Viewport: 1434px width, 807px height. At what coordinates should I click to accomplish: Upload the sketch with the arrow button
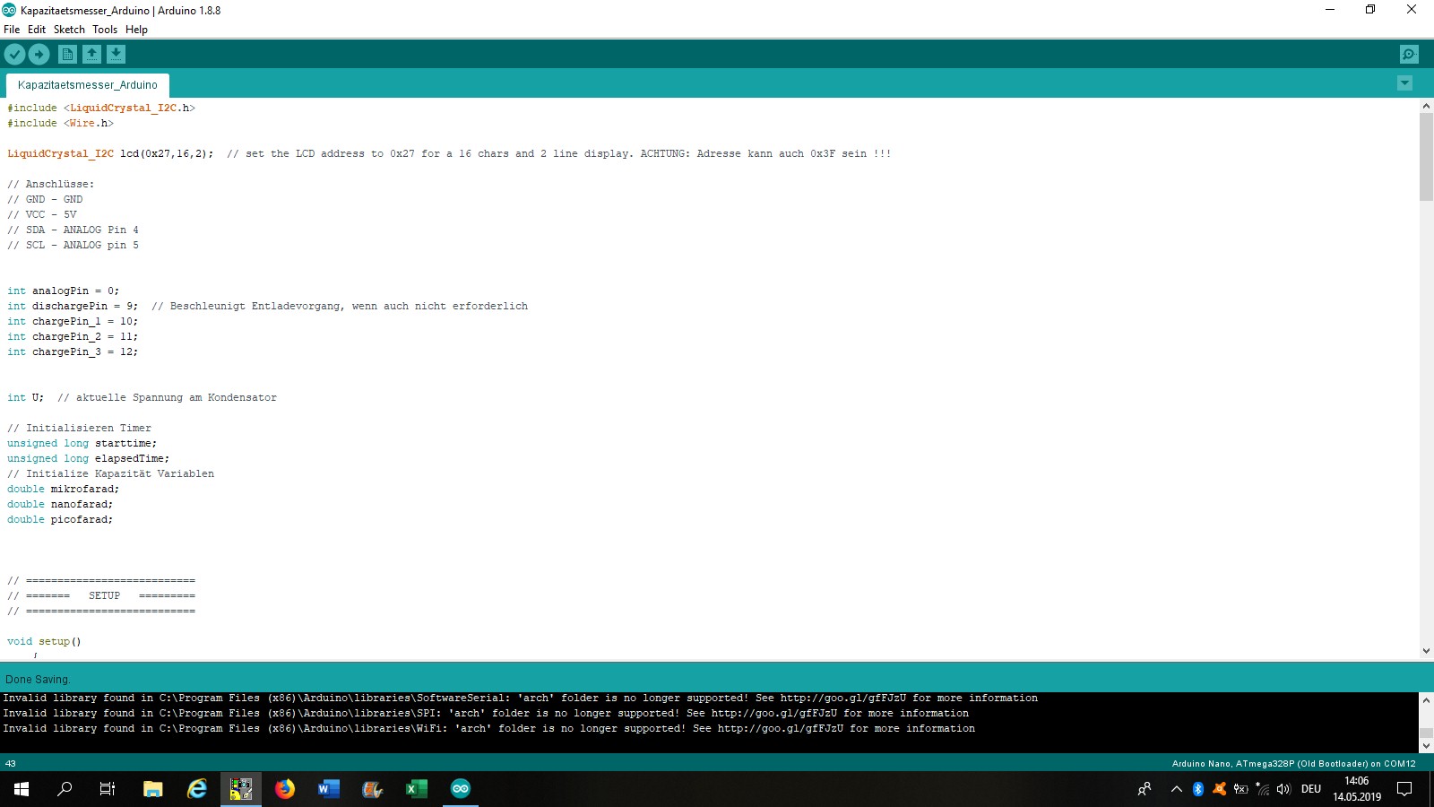point(39,55)
